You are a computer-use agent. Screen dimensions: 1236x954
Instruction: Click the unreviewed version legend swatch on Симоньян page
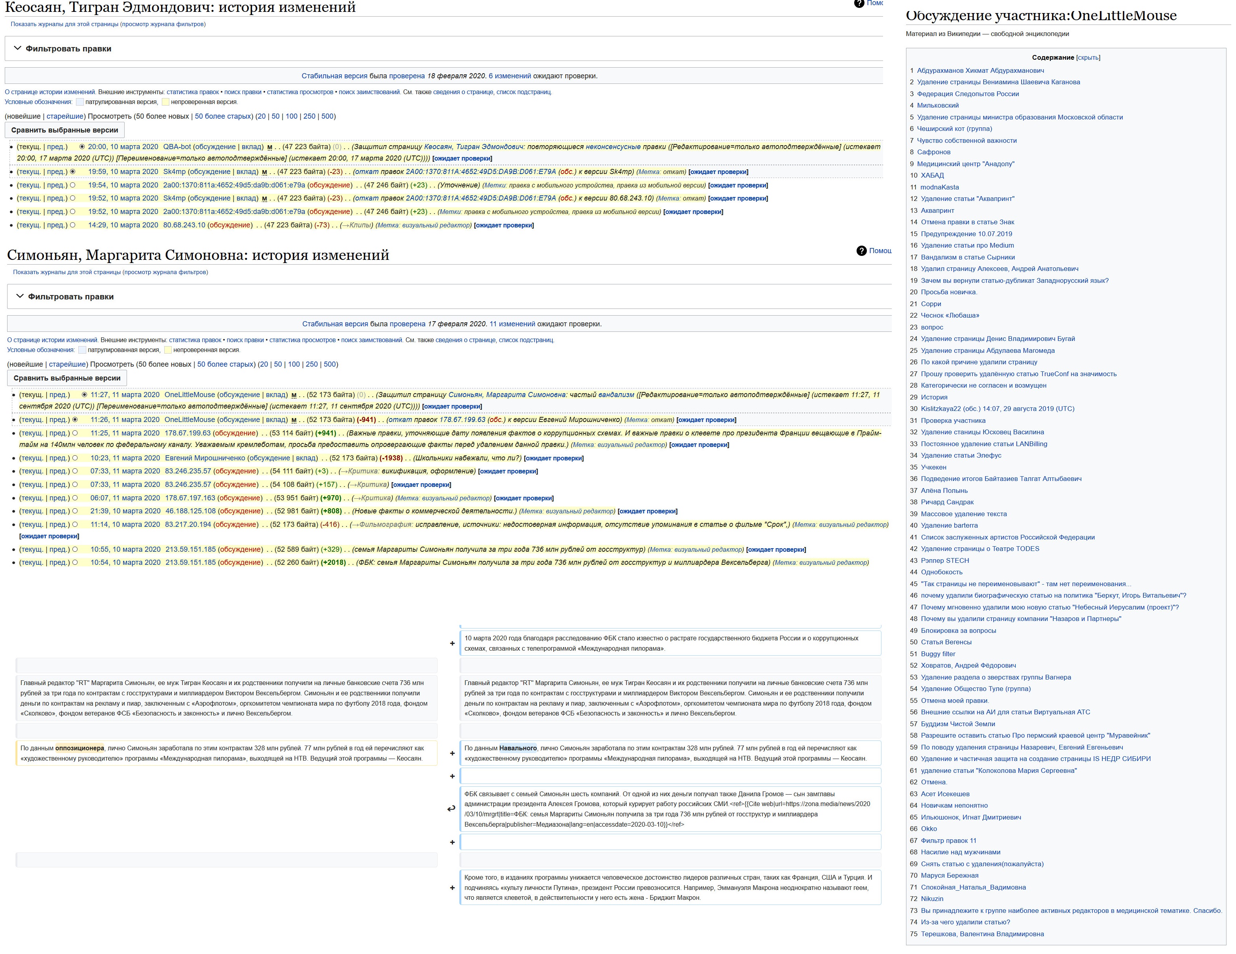point(167,350)
